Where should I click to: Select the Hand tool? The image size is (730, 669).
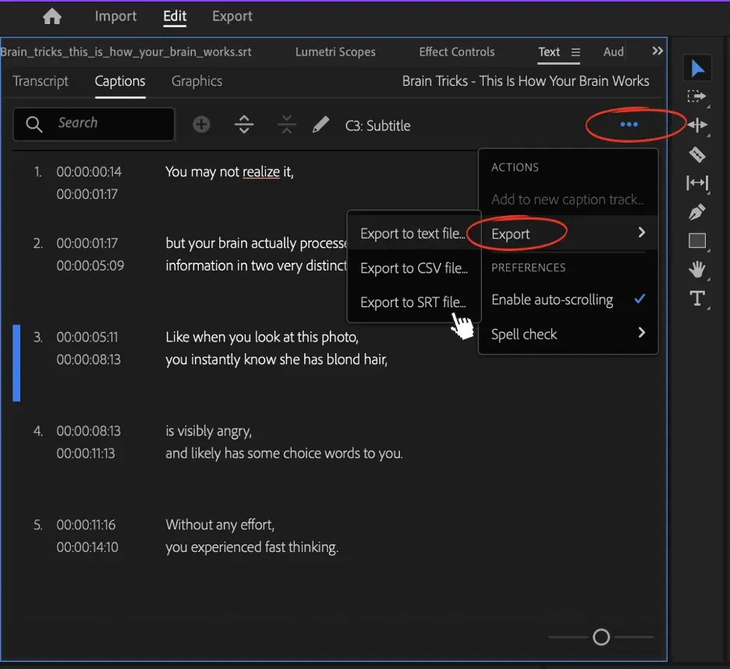[697, 269]
